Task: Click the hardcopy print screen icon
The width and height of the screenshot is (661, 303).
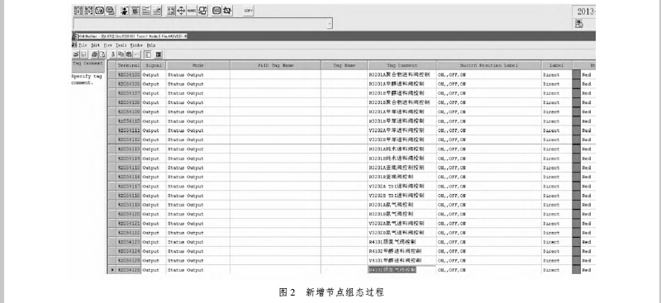Action: click(227, 11)
